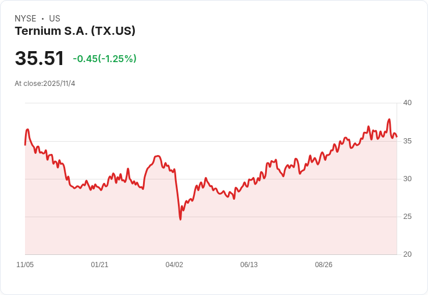Click the line's final endpoint at right edge

pos(397,136)
